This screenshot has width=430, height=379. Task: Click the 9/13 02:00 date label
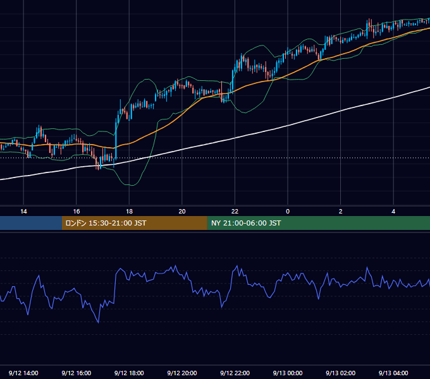point(340,373)
